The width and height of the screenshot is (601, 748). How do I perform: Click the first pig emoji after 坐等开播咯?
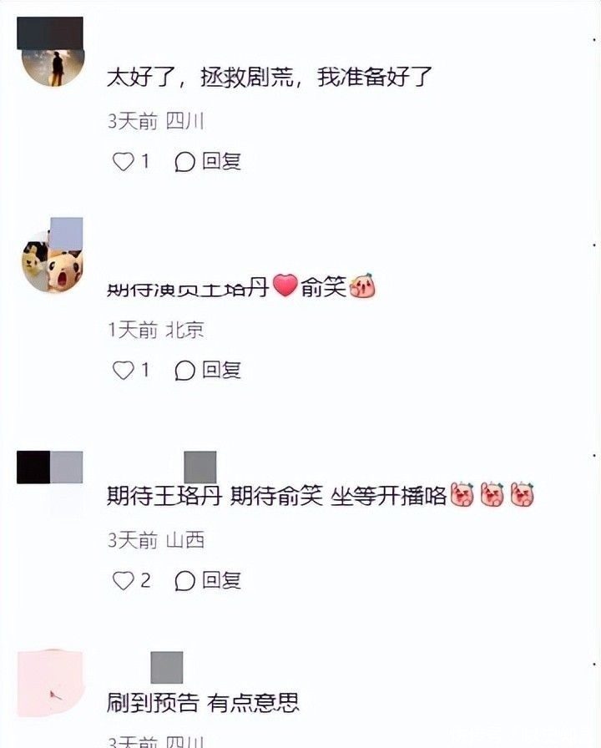pyautogui.click(x=462, y=495)
